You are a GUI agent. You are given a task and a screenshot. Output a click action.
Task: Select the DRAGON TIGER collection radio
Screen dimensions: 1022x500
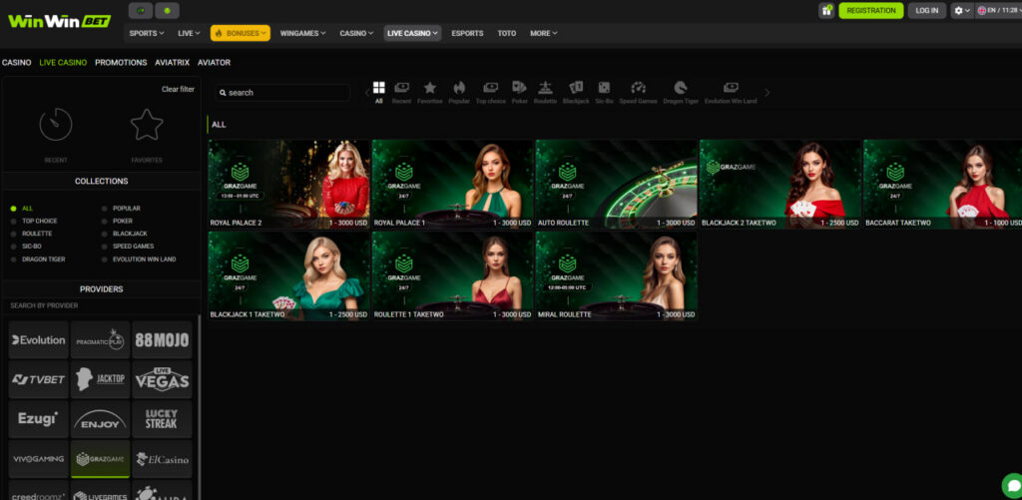(13, 259)
